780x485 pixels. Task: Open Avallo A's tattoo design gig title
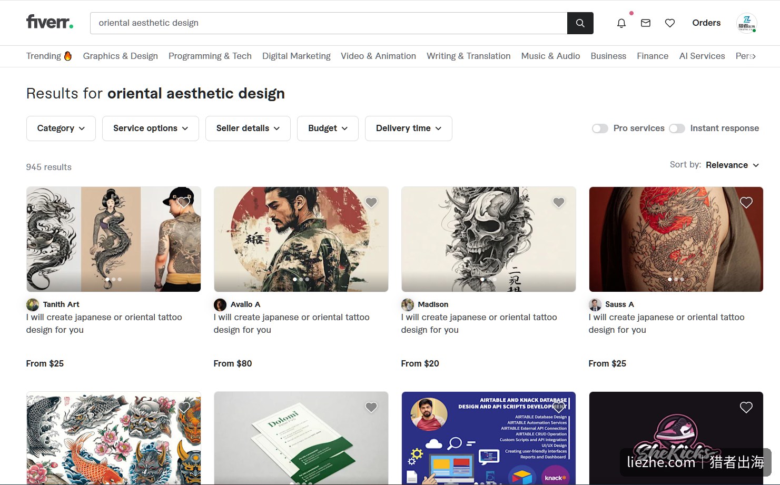pos(292,323)
